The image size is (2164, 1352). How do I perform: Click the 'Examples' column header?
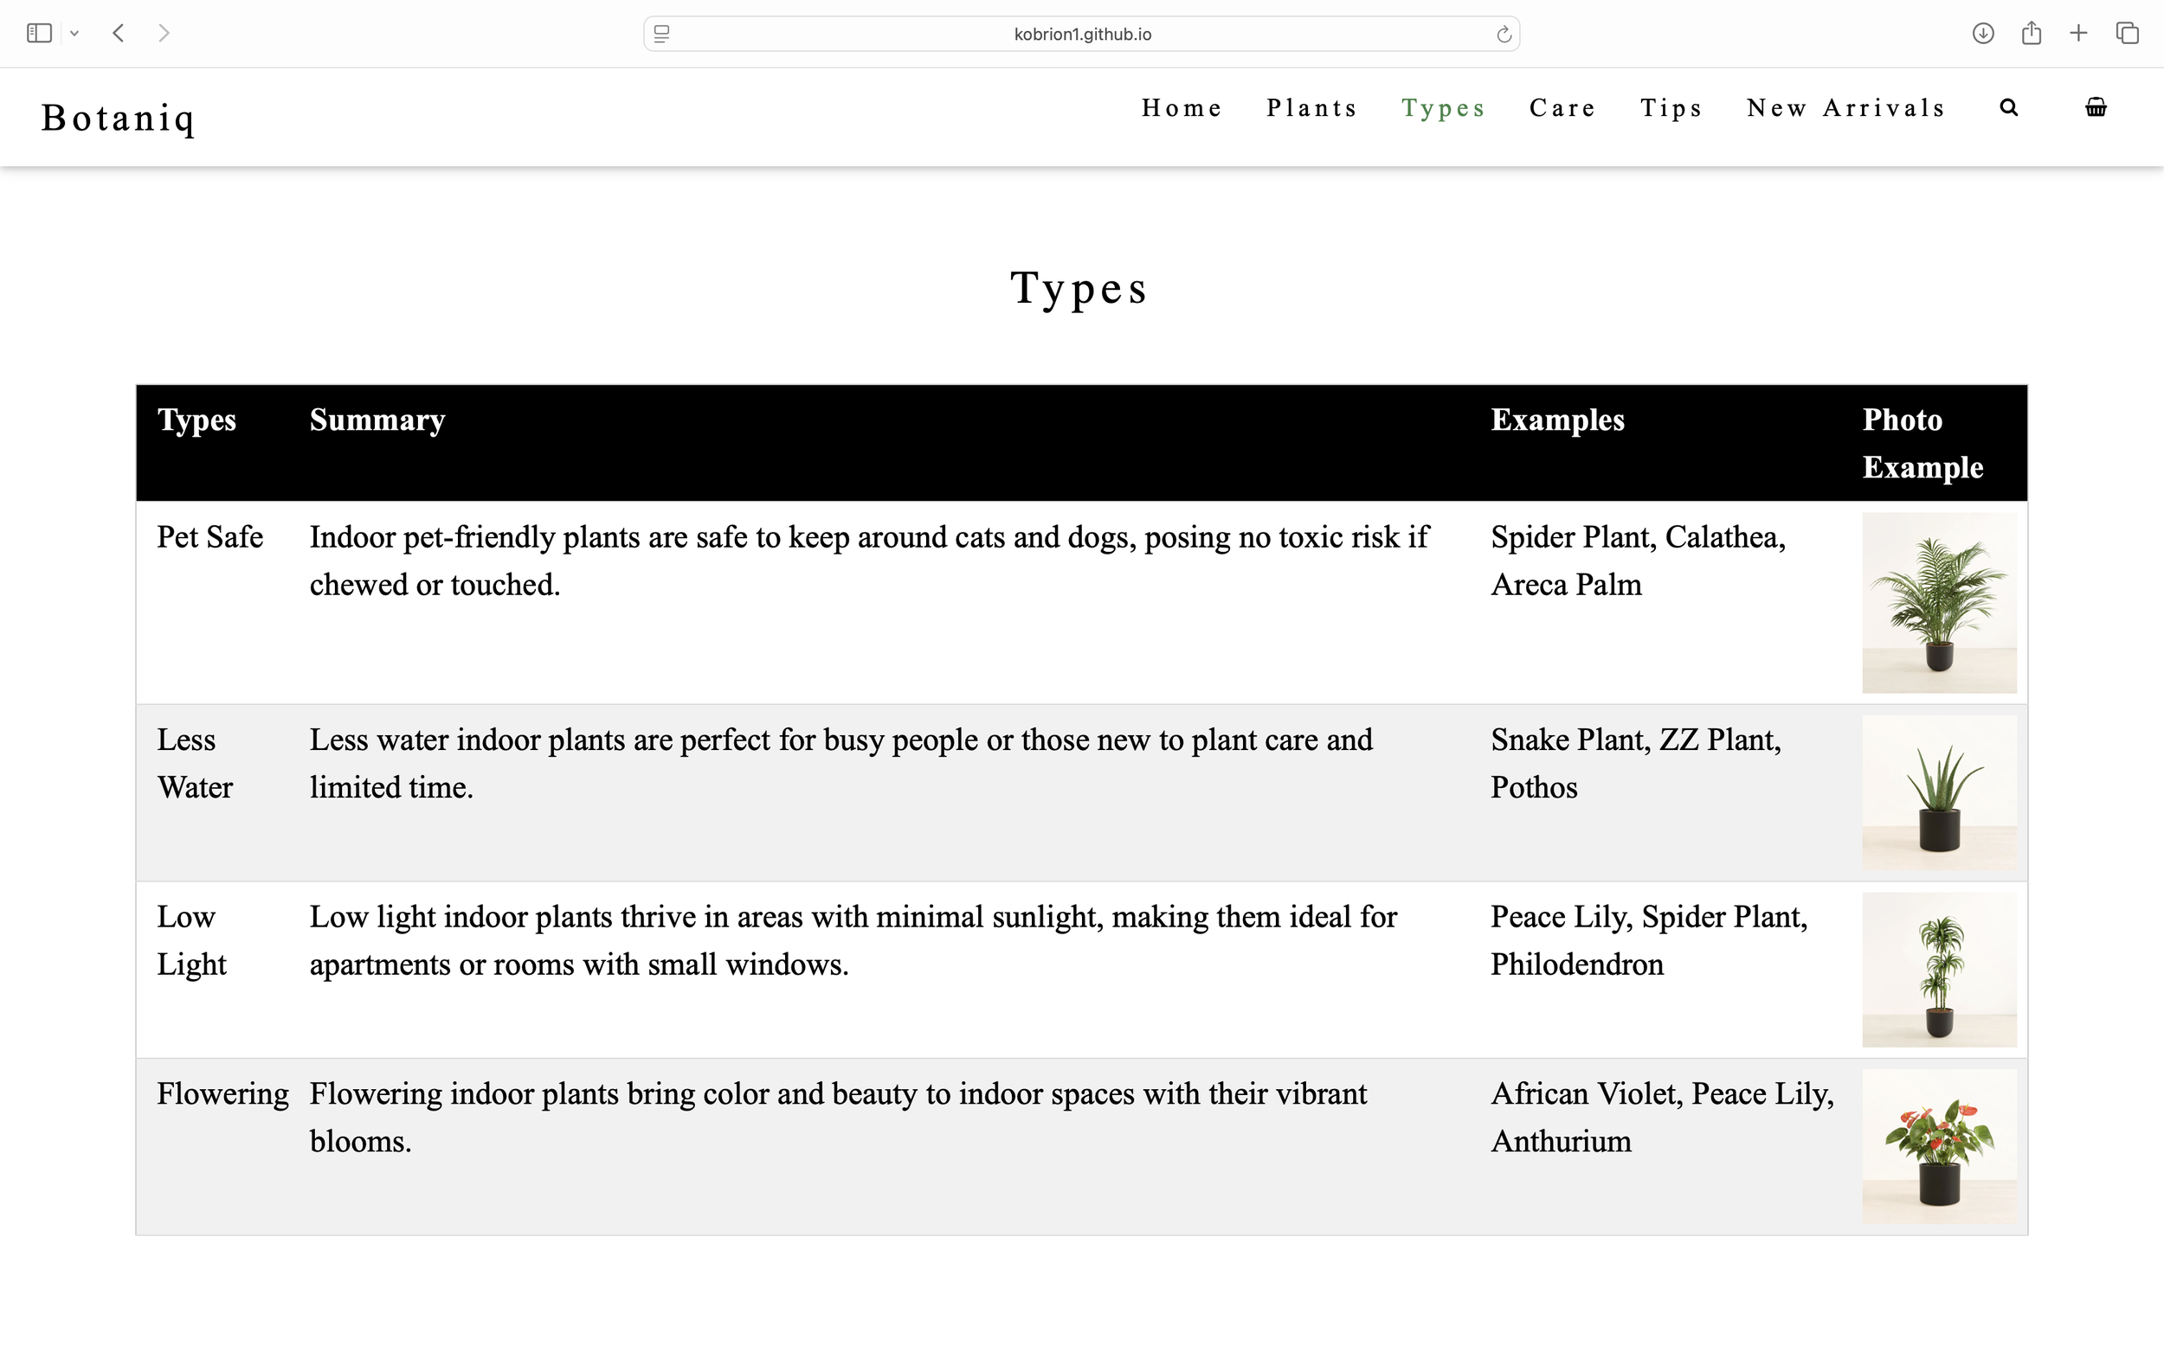click(1557, 420)
